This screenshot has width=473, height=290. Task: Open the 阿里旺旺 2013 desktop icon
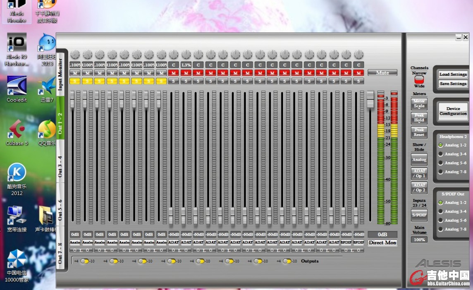(47, 49)
